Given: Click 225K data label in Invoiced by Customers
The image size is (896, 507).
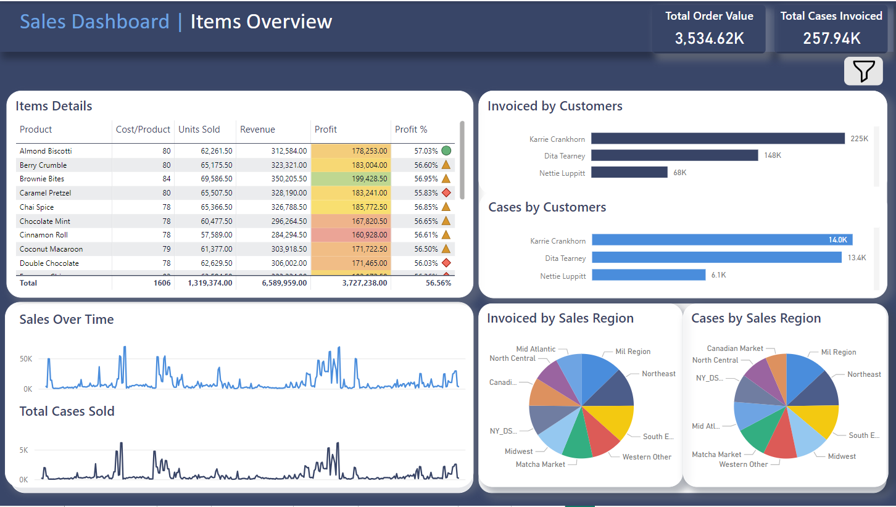Looking at the screenshot, I should 859,139.
